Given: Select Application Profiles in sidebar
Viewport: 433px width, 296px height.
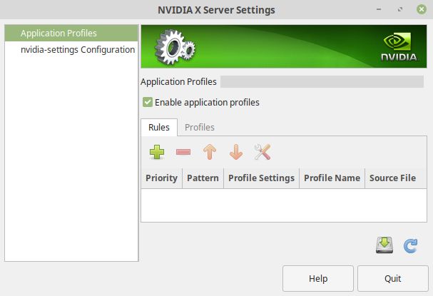Looking at the screenshot, I should [71, 33].
